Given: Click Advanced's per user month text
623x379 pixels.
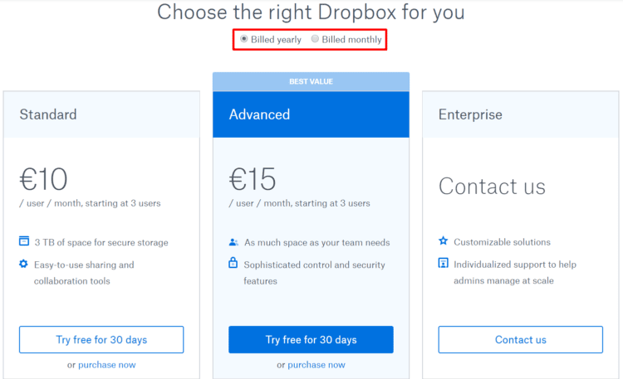Looking at the screenshot, I should pyautogui.click(x=299, y=203).
